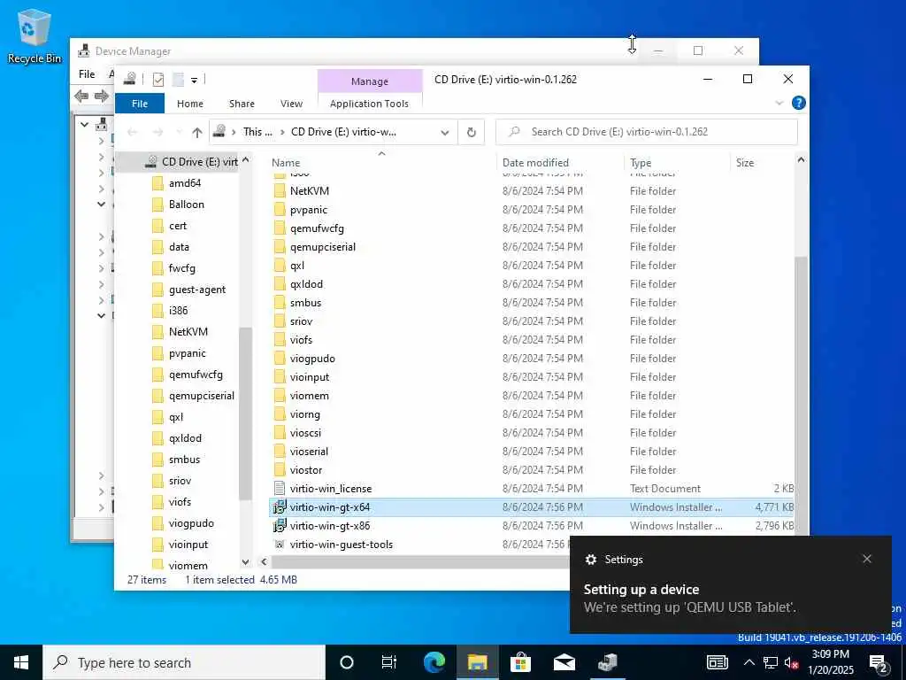906x680 pixels.
Task: Select the amd64 folder icon in navigation pane
Action: [157, 183]
